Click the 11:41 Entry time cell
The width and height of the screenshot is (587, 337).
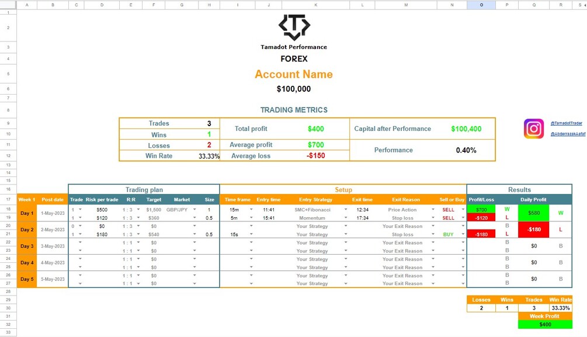pos(269,210)
